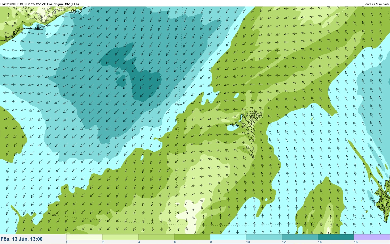Click the '10W' longitude label
390x244 pixels.
pos(179,105)
